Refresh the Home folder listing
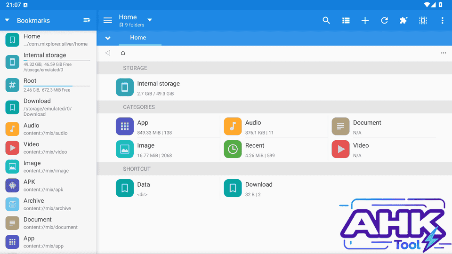The image size is (452, 254). (x=384, y=20)
